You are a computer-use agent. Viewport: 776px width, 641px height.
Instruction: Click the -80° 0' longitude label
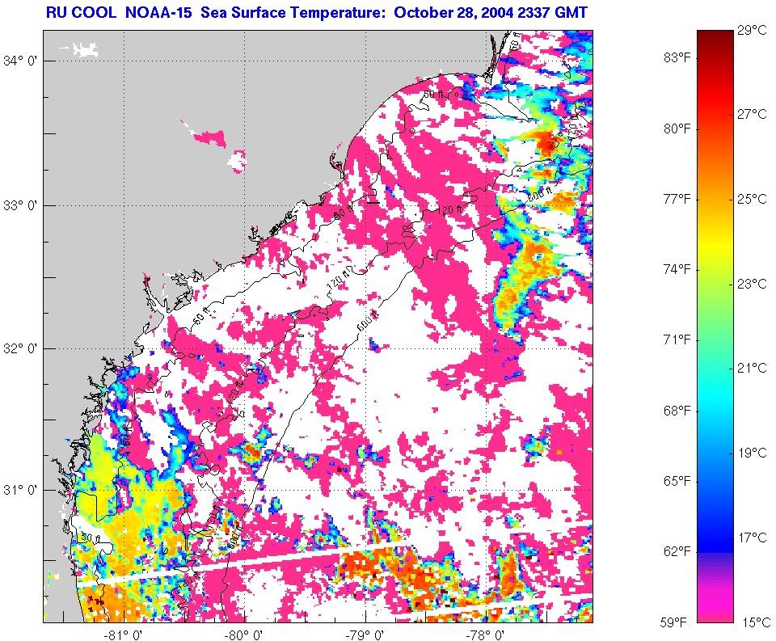(x=245, y=635)
